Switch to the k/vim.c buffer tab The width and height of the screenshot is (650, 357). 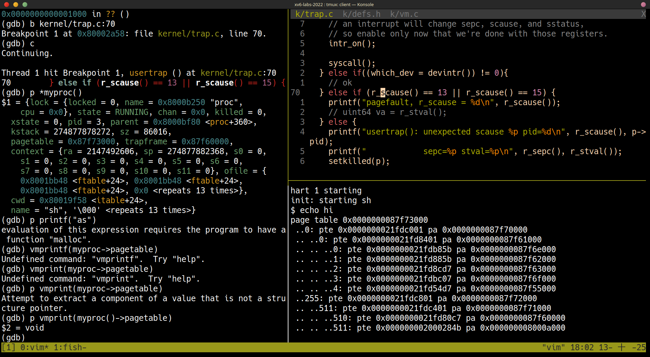pos(404,14)
